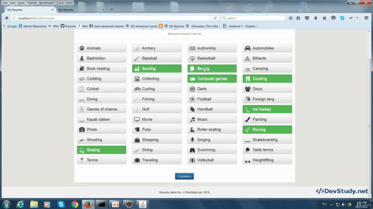Viewport: 373px width, 209px height.
Task: Click the Codding code-brackets icon
Action: [82, 79]
